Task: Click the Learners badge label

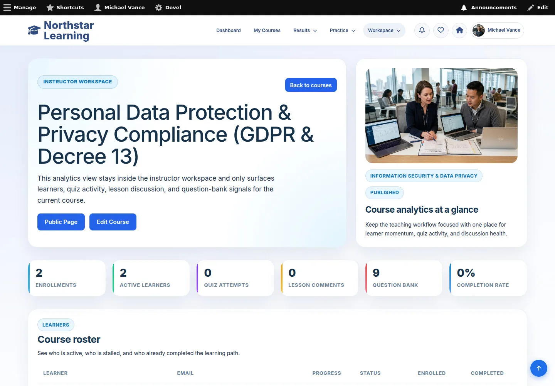Action: tap(56, 325)
